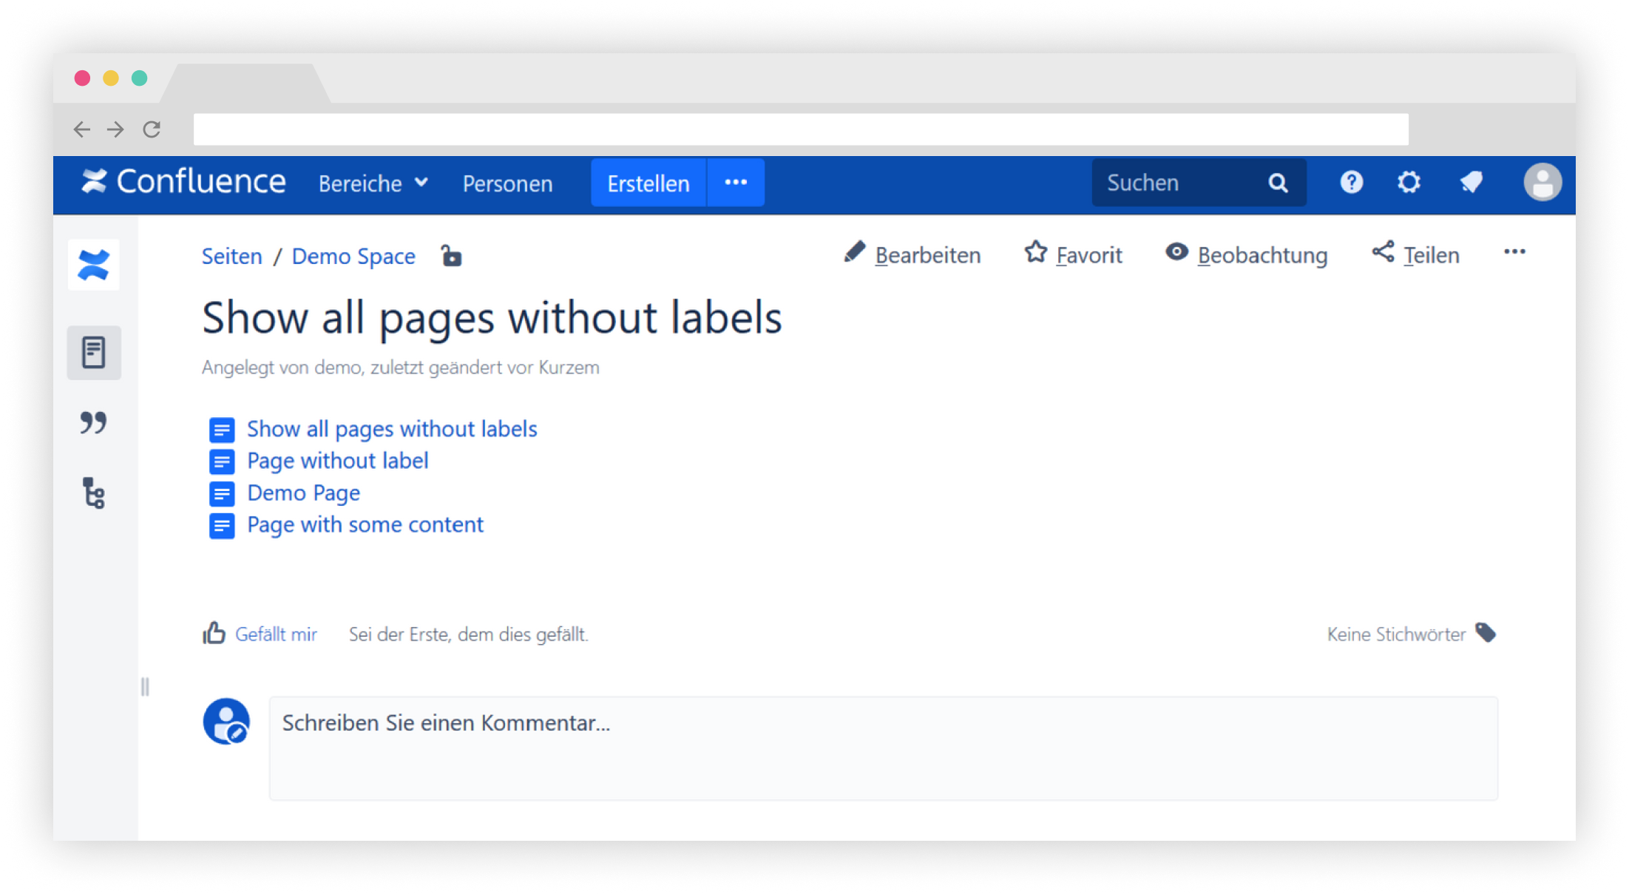The height and width of the screenshot is (894, 1629).
Task: Click the browser back arrow
Action: pos(81,129)
